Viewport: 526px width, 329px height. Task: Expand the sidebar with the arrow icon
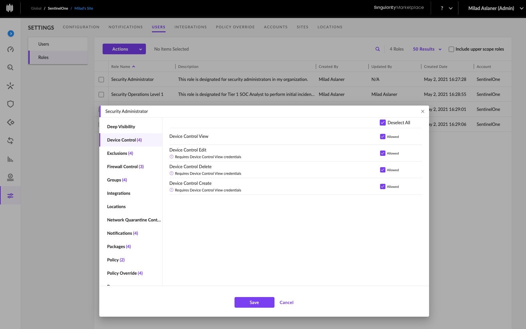pos(11,34)
